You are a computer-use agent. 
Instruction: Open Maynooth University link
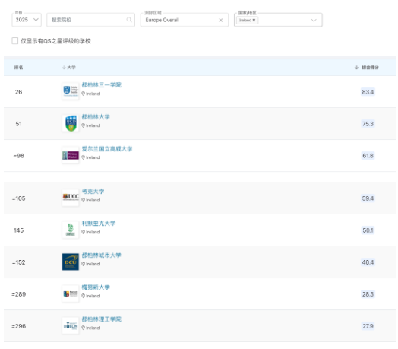tap(96, 287)
